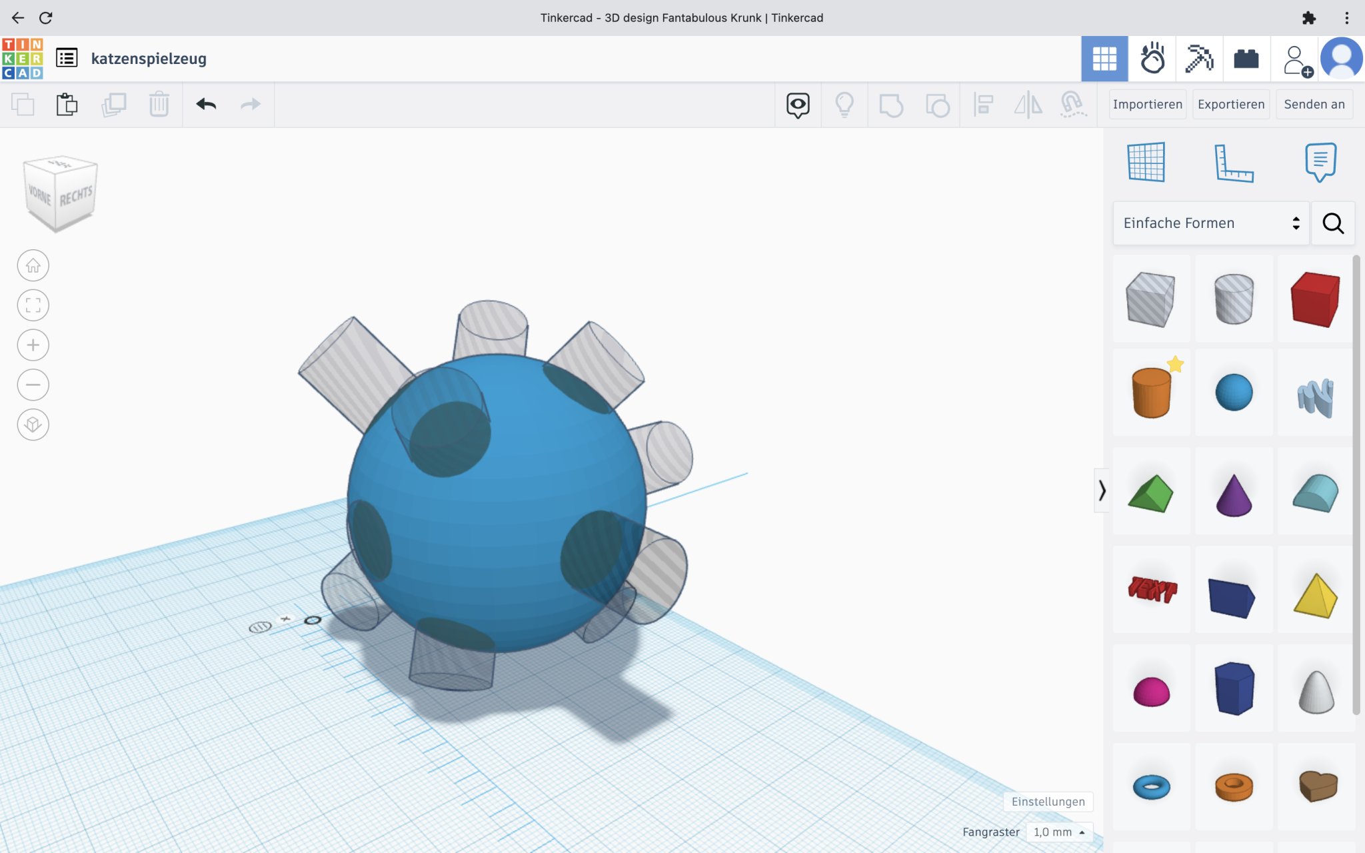Toggle show-all visibility eye icon
This screenshot has height=853, width=1365.
(x=798, y=105)
